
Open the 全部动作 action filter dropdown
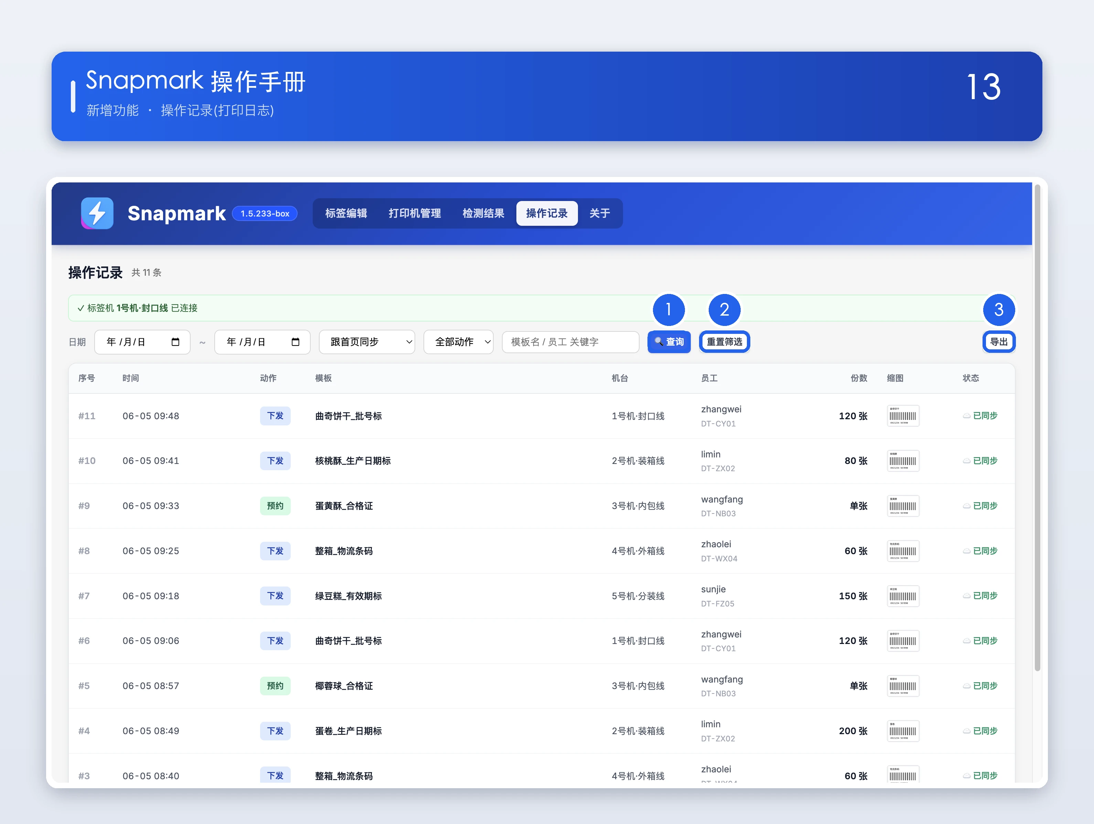[458, 342]
